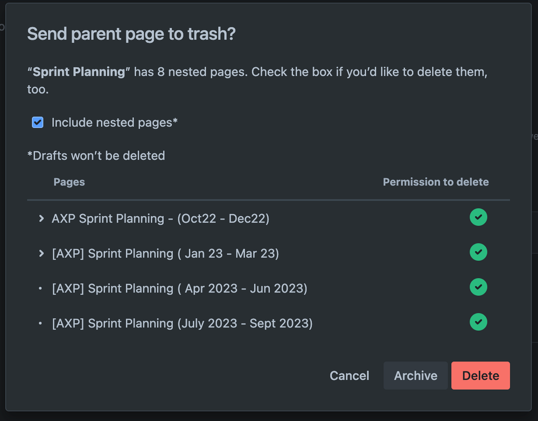Select [AXP] Sprint Planning (Apr 2023 - Jun 2023)
This screenshot has width=538, height=421.
179,289
